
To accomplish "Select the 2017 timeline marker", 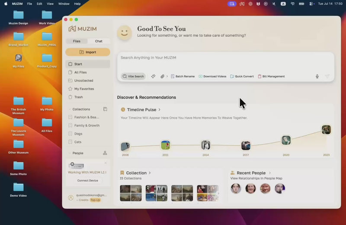I will pyautogui.click(x=246, y=146).
